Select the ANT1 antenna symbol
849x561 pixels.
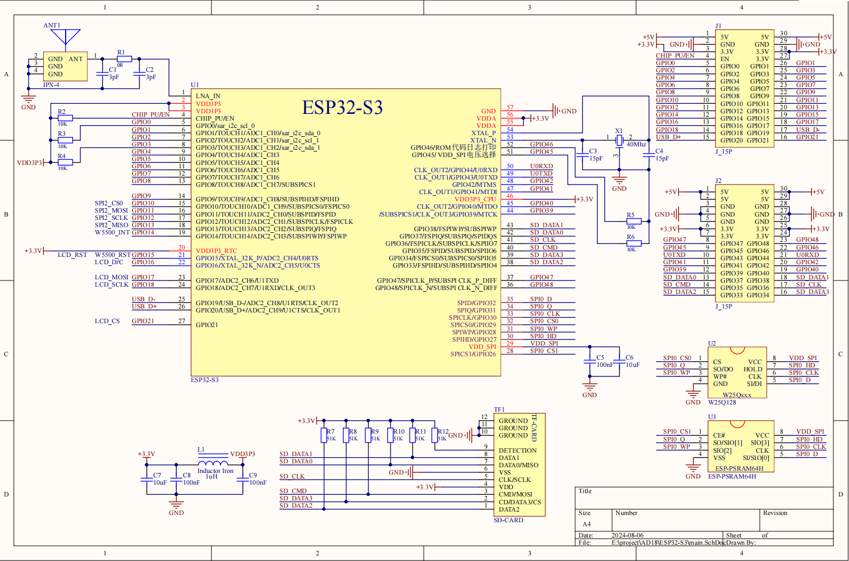pos(66,37)
